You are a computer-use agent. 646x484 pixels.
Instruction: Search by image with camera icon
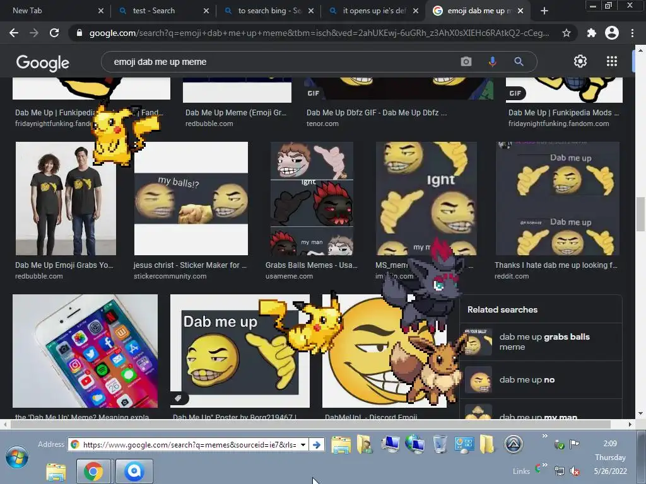tap(466, 62)
